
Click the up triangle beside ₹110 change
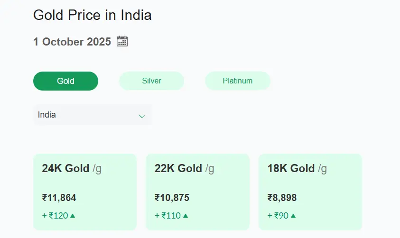tap(186, 216)
